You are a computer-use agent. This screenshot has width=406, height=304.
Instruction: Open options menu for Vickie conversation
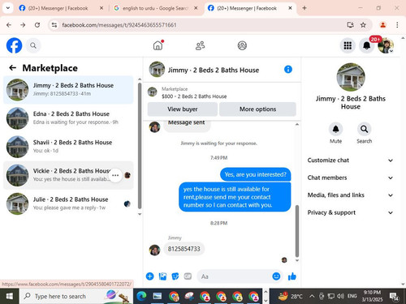point(115,175)
